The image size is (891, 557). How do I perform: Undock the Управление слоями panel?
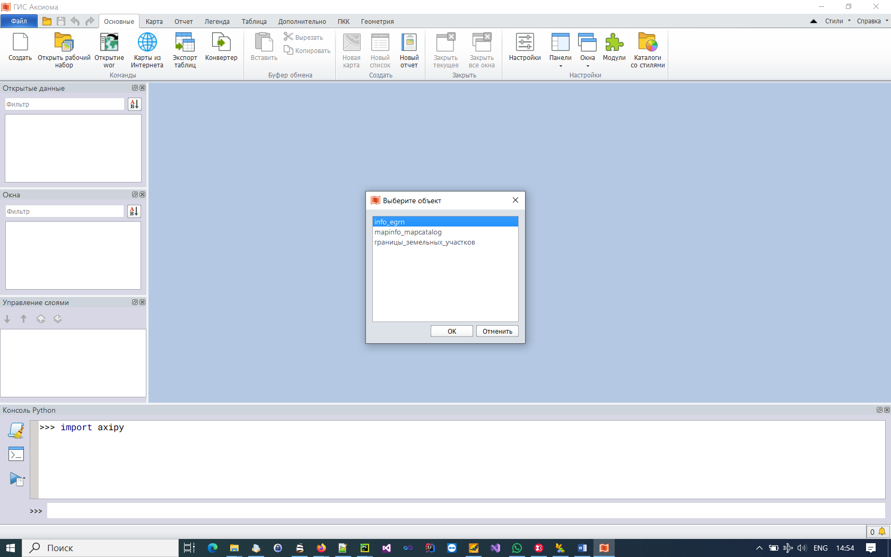click(x=135, y=302)
